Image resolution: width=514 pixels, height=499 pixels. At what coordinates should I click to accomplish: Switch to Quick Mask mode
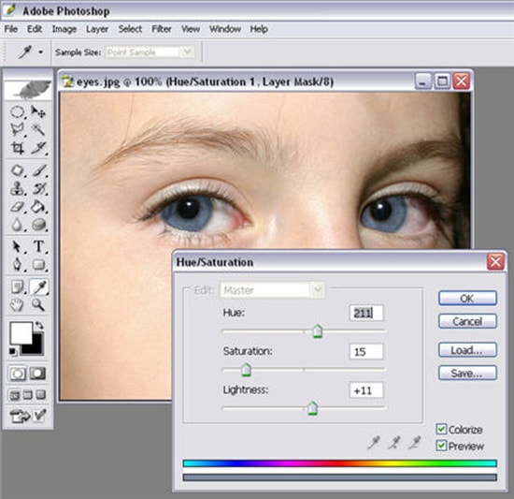tap(38, 374)
